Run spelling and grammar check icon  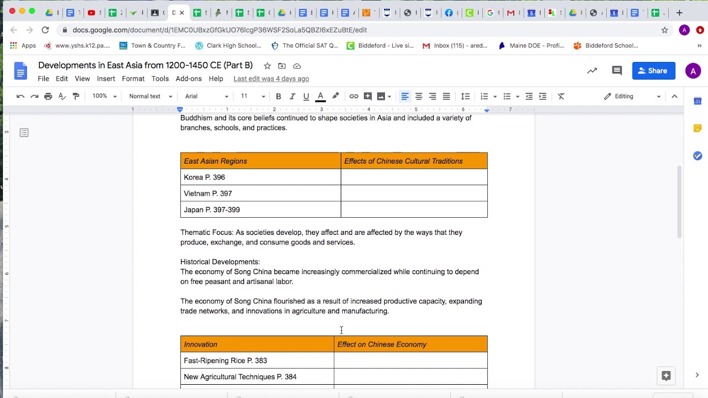[x=62, y=96]
